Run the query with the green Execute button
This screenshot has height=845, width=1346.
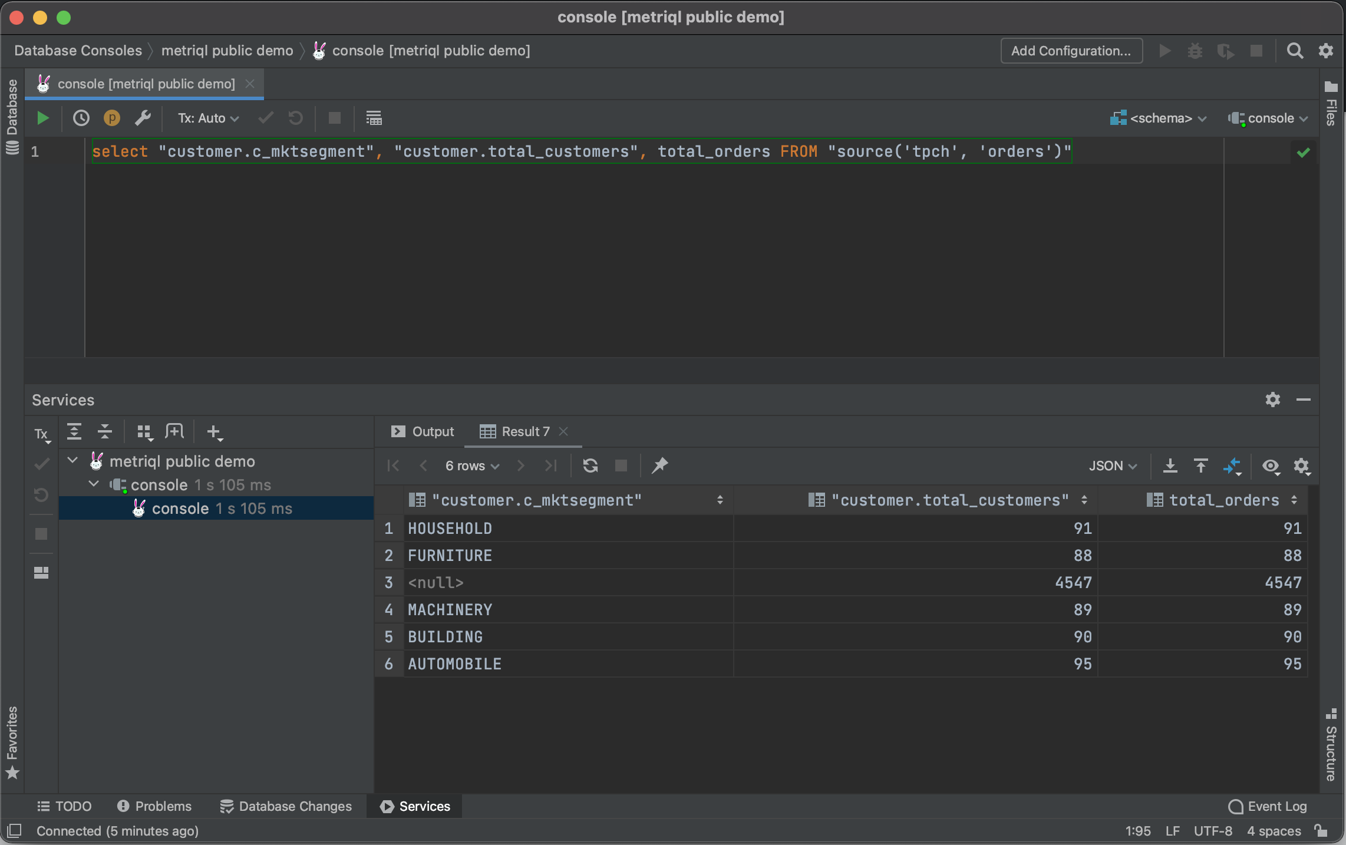click(x=42, y=118)
